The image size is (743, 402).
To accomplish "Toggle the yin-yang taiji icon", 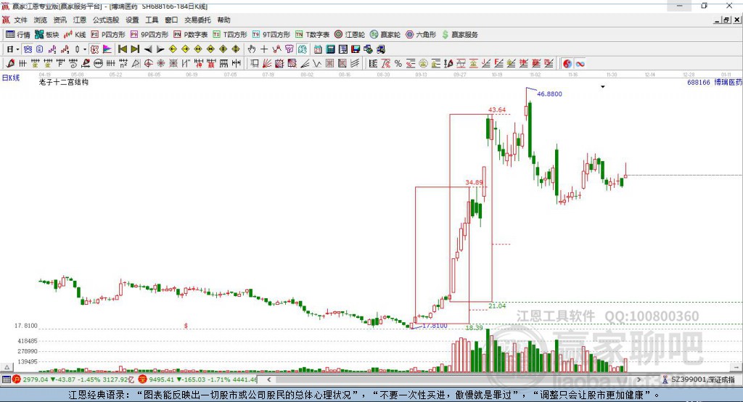I will point(567,64).
